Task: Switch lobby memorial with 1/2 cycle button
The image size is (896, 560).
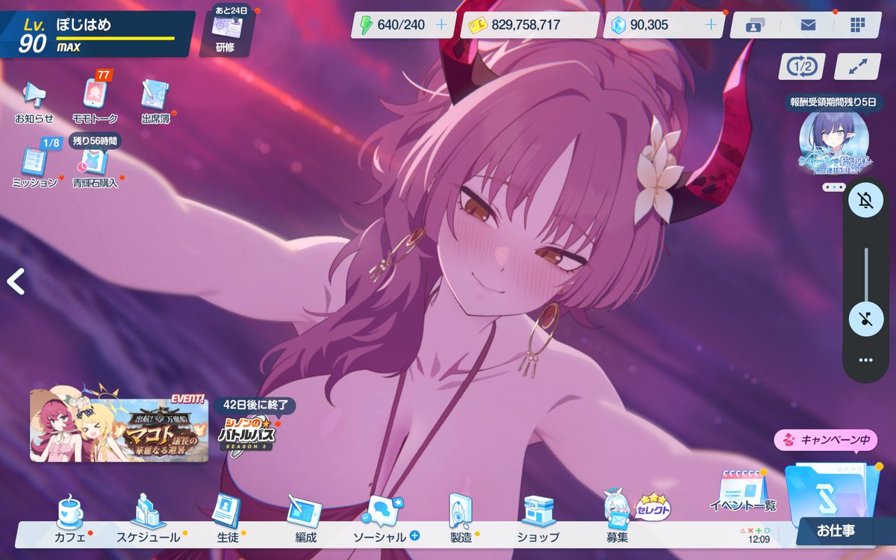Action: pyautogui.click(x=801, y=66)
